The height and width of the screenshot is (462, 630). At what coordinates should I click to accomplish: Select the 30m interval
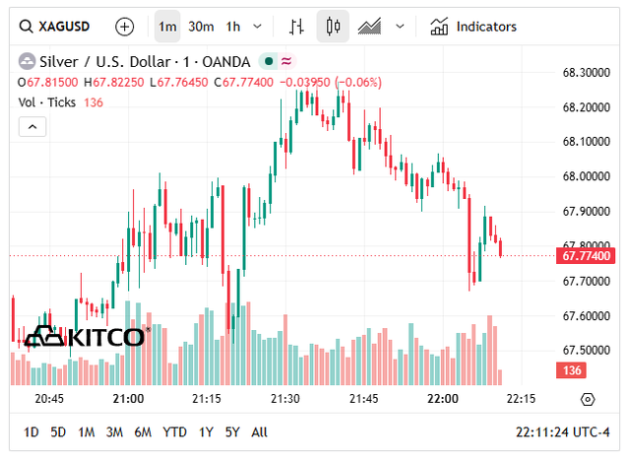[x=201, y=27]
